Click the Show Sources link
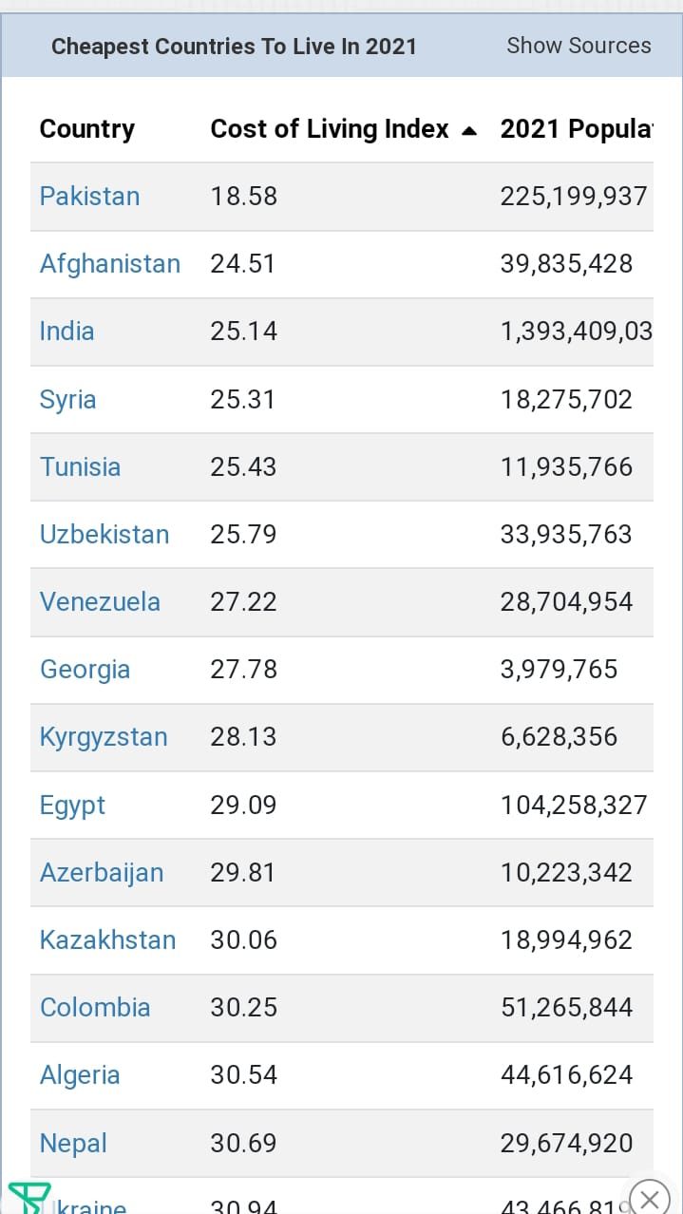The image size is (683, 1214). click(579, 46)
